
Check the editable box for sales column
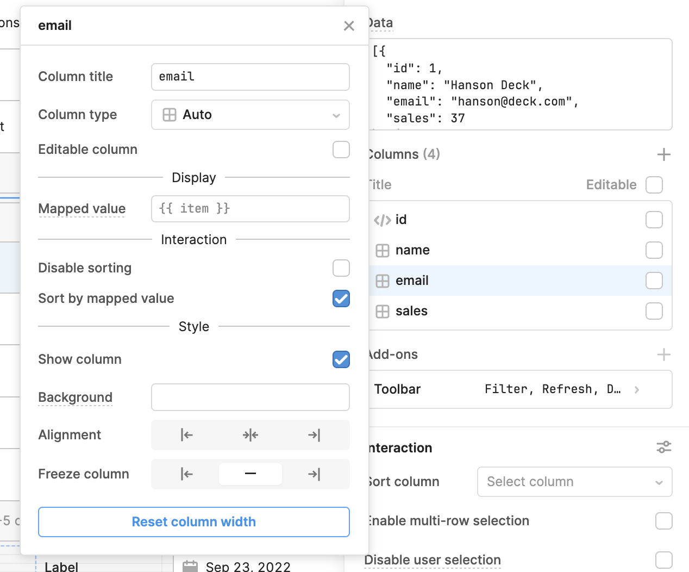coord(654,312)
